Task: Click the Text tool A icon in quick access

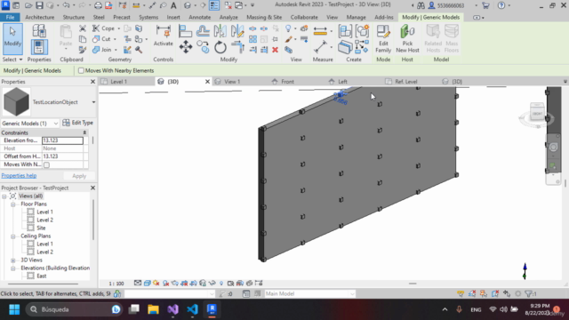Action: point(173,5)
